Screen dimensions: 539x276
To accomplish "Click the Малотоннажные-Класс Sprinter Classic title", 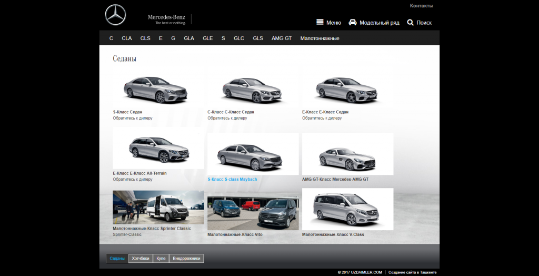I will [152, 229].
